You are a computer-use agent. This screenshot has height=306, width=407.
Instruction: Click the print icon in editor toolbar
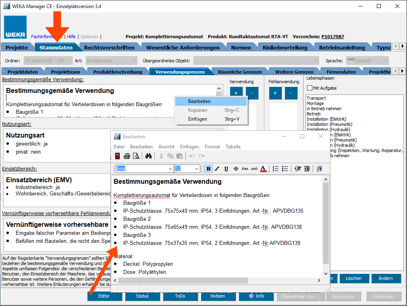point(127,156)
